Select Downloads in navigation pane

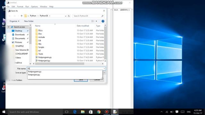click(x=20, y=34)
